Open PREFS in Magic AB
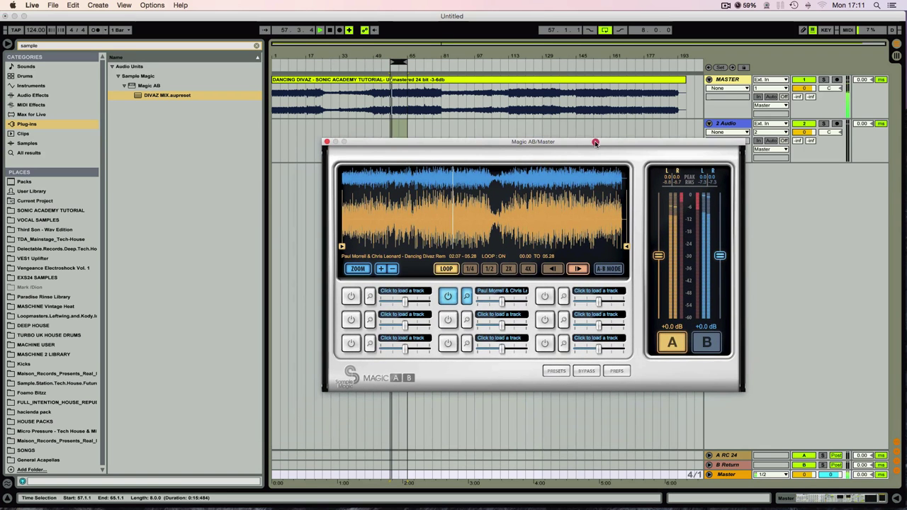Screen dimensions: 907x510 click(x=616, y=371)
